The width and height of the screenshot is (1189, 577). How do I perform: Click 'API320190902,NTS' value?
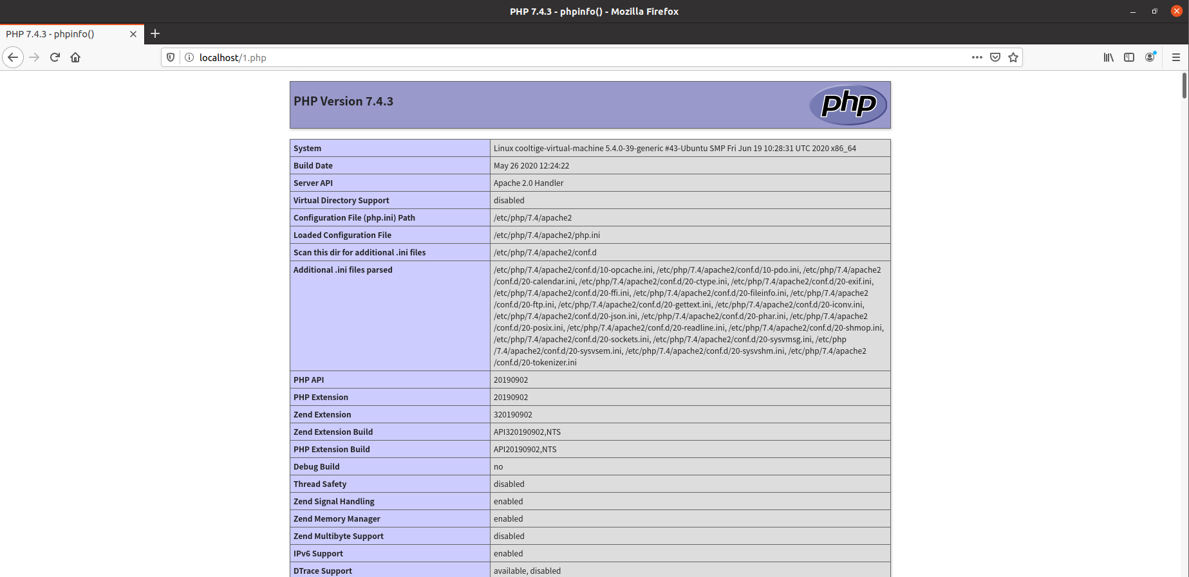pos(527,432)
